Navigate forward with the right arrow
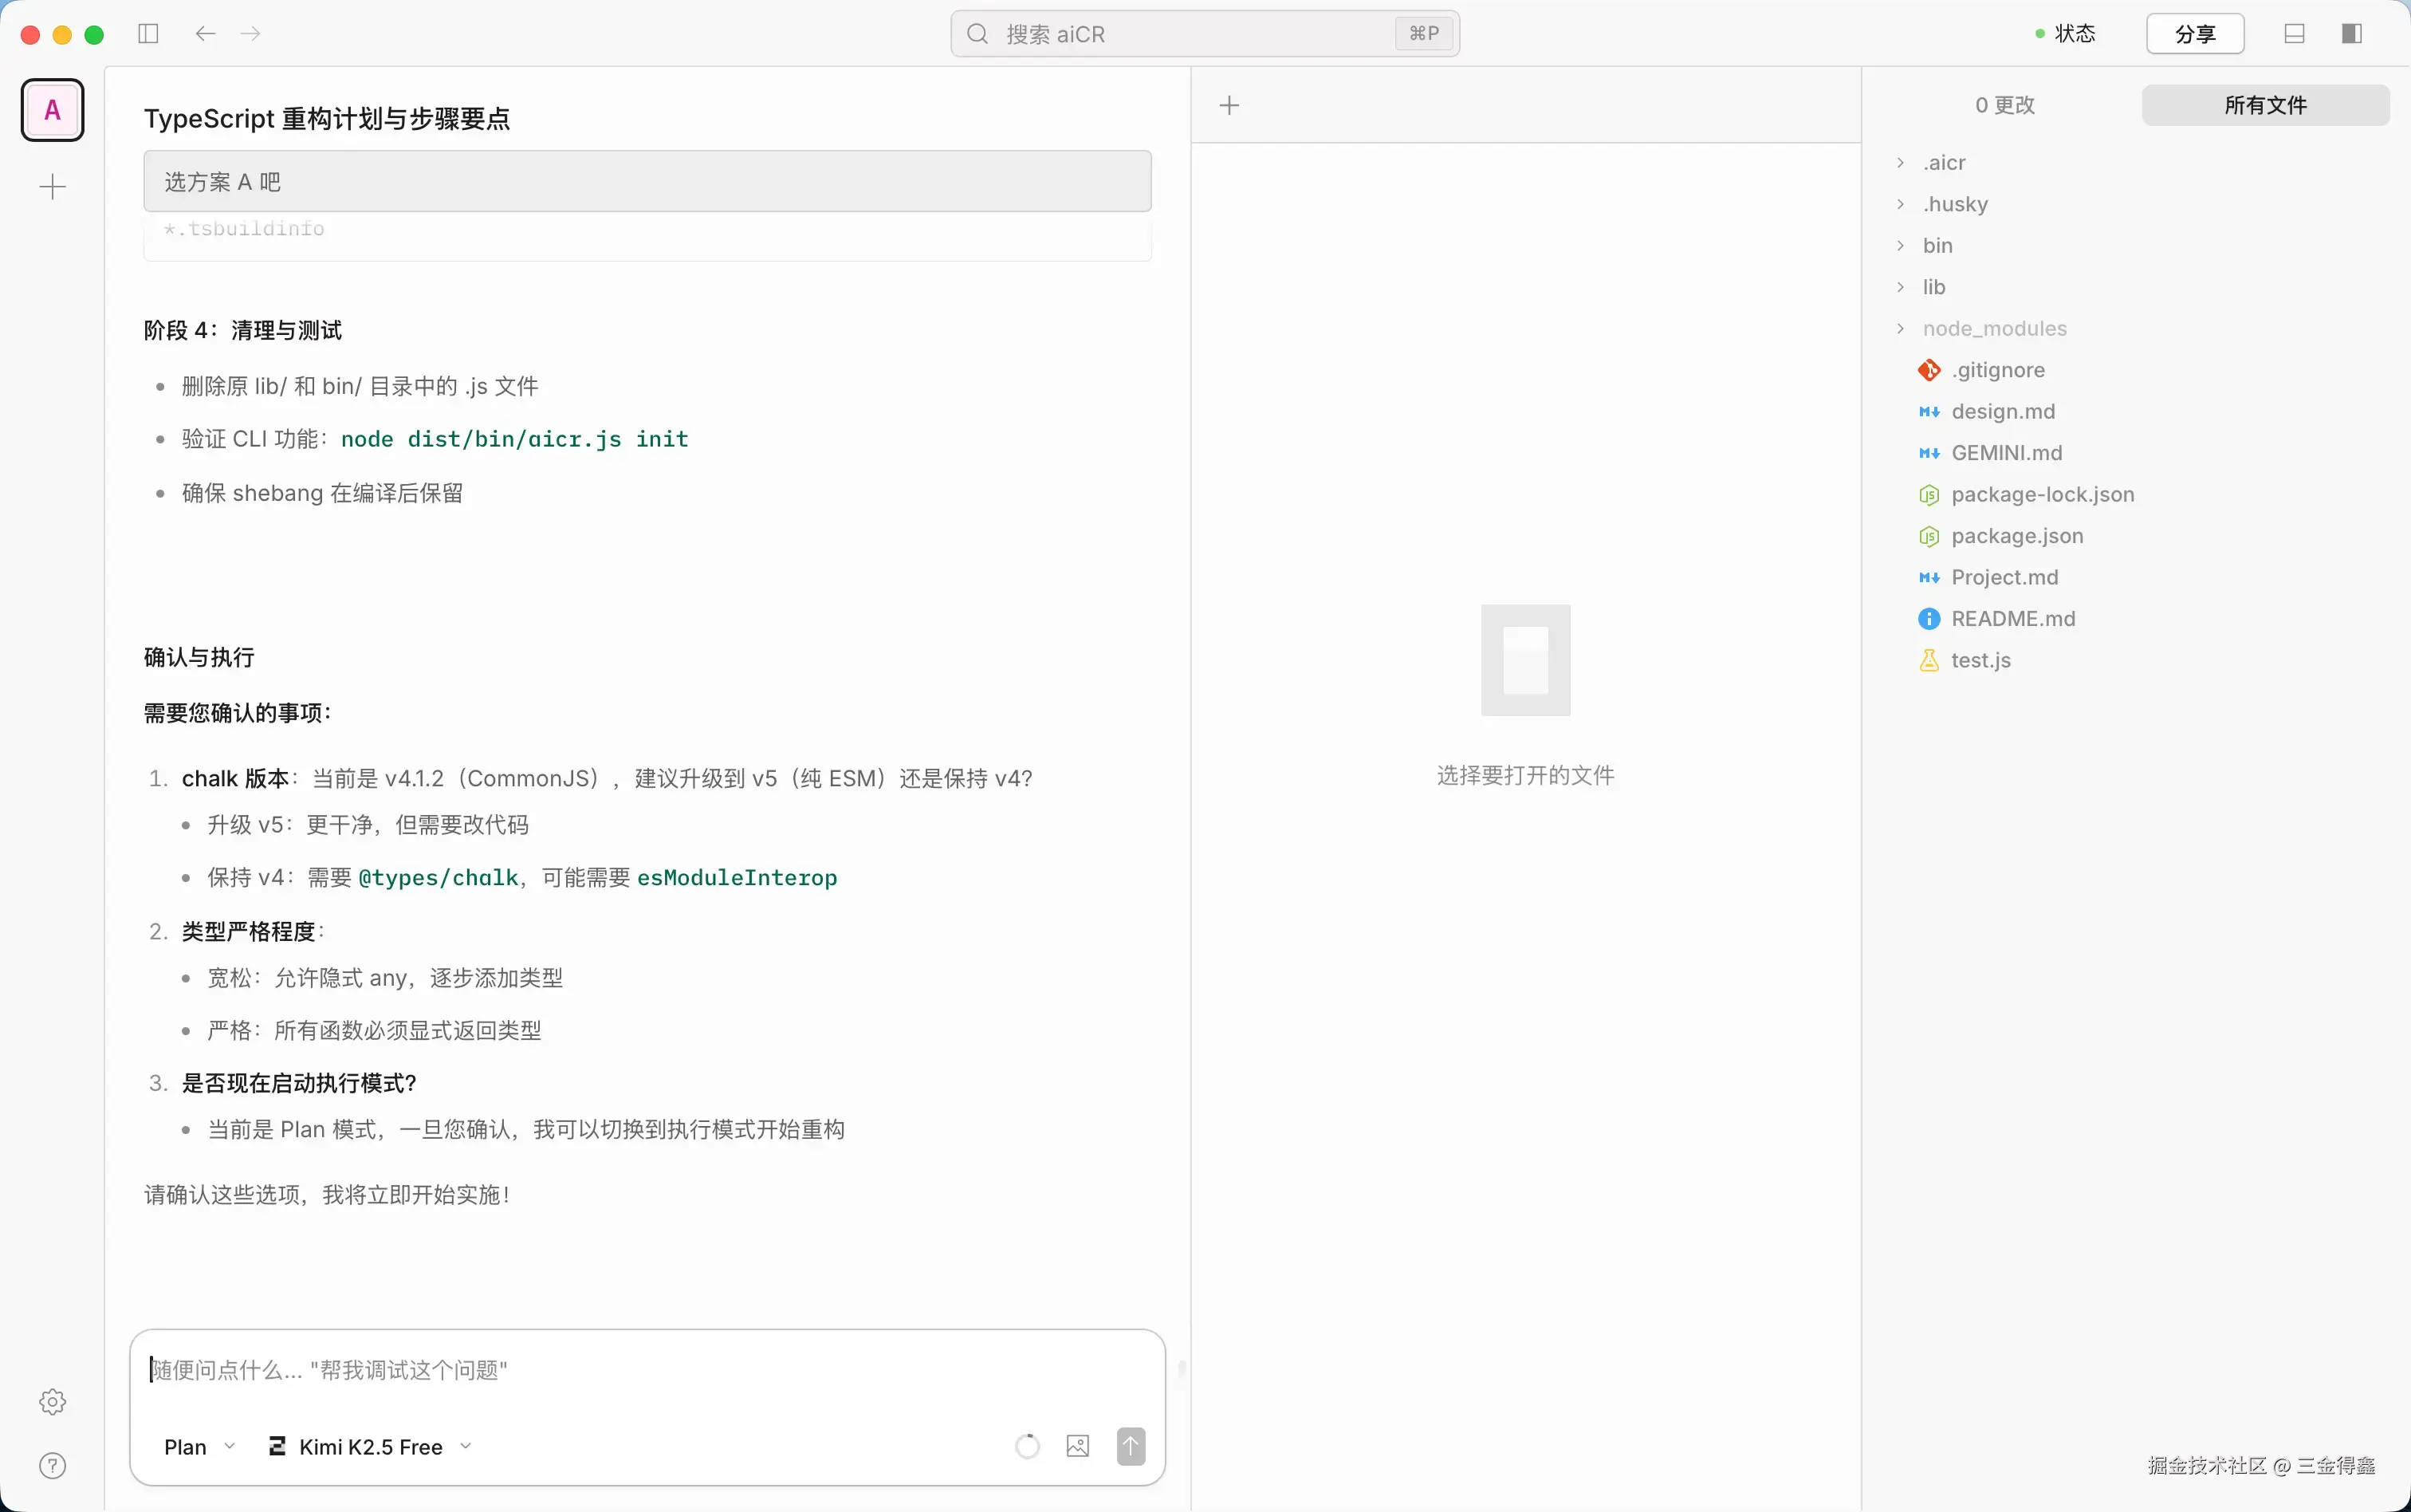The width and height of the screenshot is (2411, 1512). pyautogui.click(x=251, y=34)
